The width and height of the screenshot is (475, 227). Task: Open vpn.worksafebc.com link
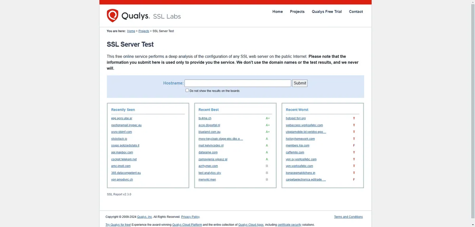coord(299,166)
